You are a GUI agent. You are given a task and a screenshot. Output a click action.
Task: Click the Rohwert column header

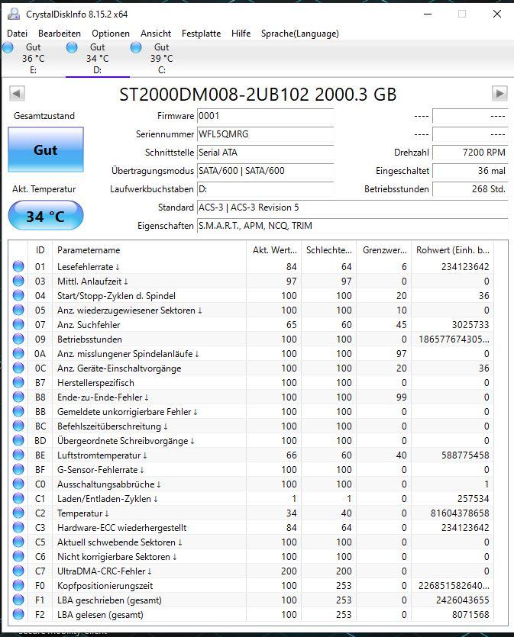coord(453,250)
